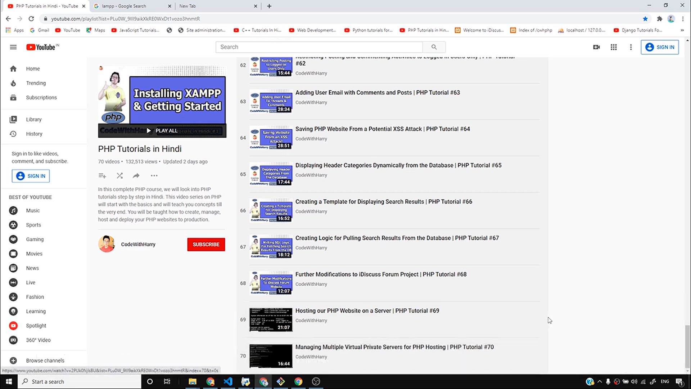Open the ENG language indicator
This screenshot has height=389, width=691.
pos(665,381)
